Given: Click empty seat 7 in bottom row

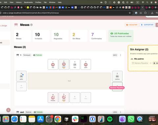Looking at the screenshot, I should tap(86, 97).
